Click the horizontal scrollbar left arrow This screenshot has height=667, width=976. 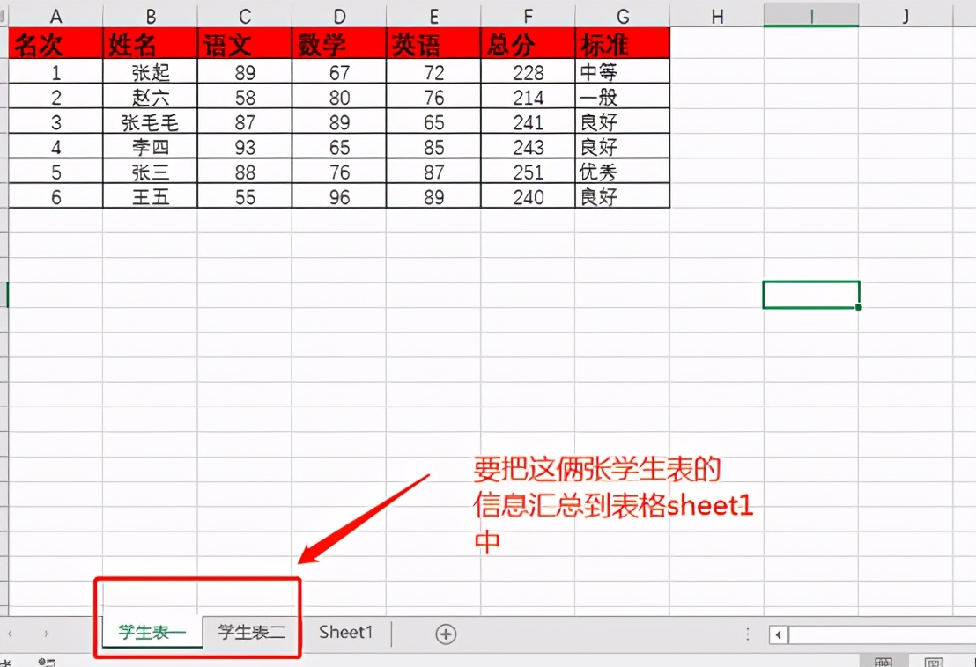pyautogui.click(x=779, y=634)
